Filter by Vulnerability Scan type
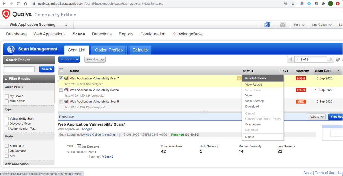Screen dimensions: 343x176 point(7,118)
